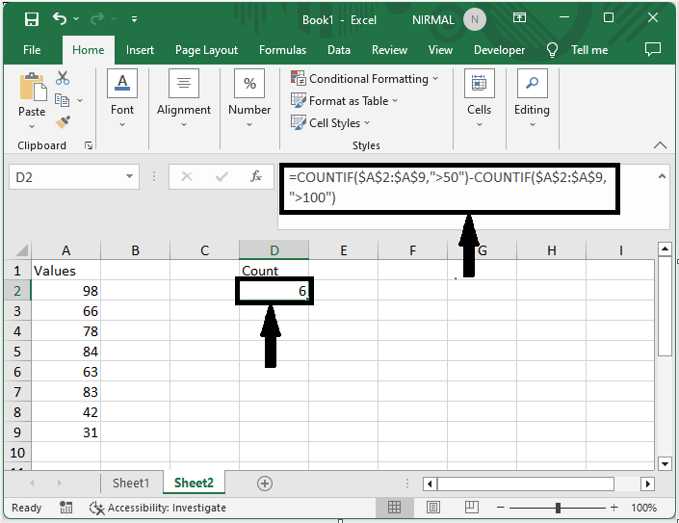Screen dimensions: 679x523
Task: Click inside the formula bar text
Action: (x=449, y=188)
